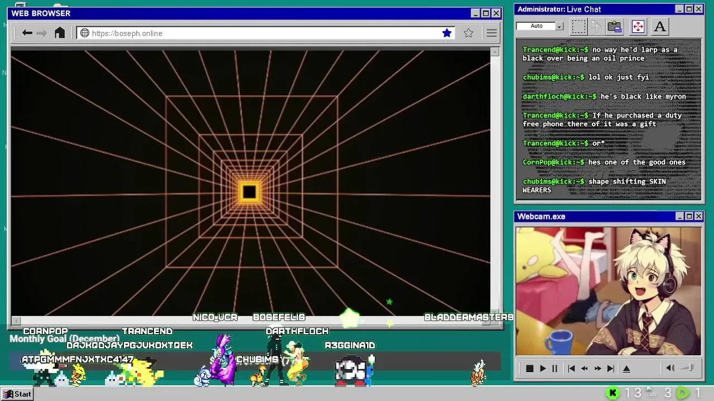This screenshot has width=714, height=401.
Task: Click the browser horizontal scroll left arrow
Action: (16, 321)
